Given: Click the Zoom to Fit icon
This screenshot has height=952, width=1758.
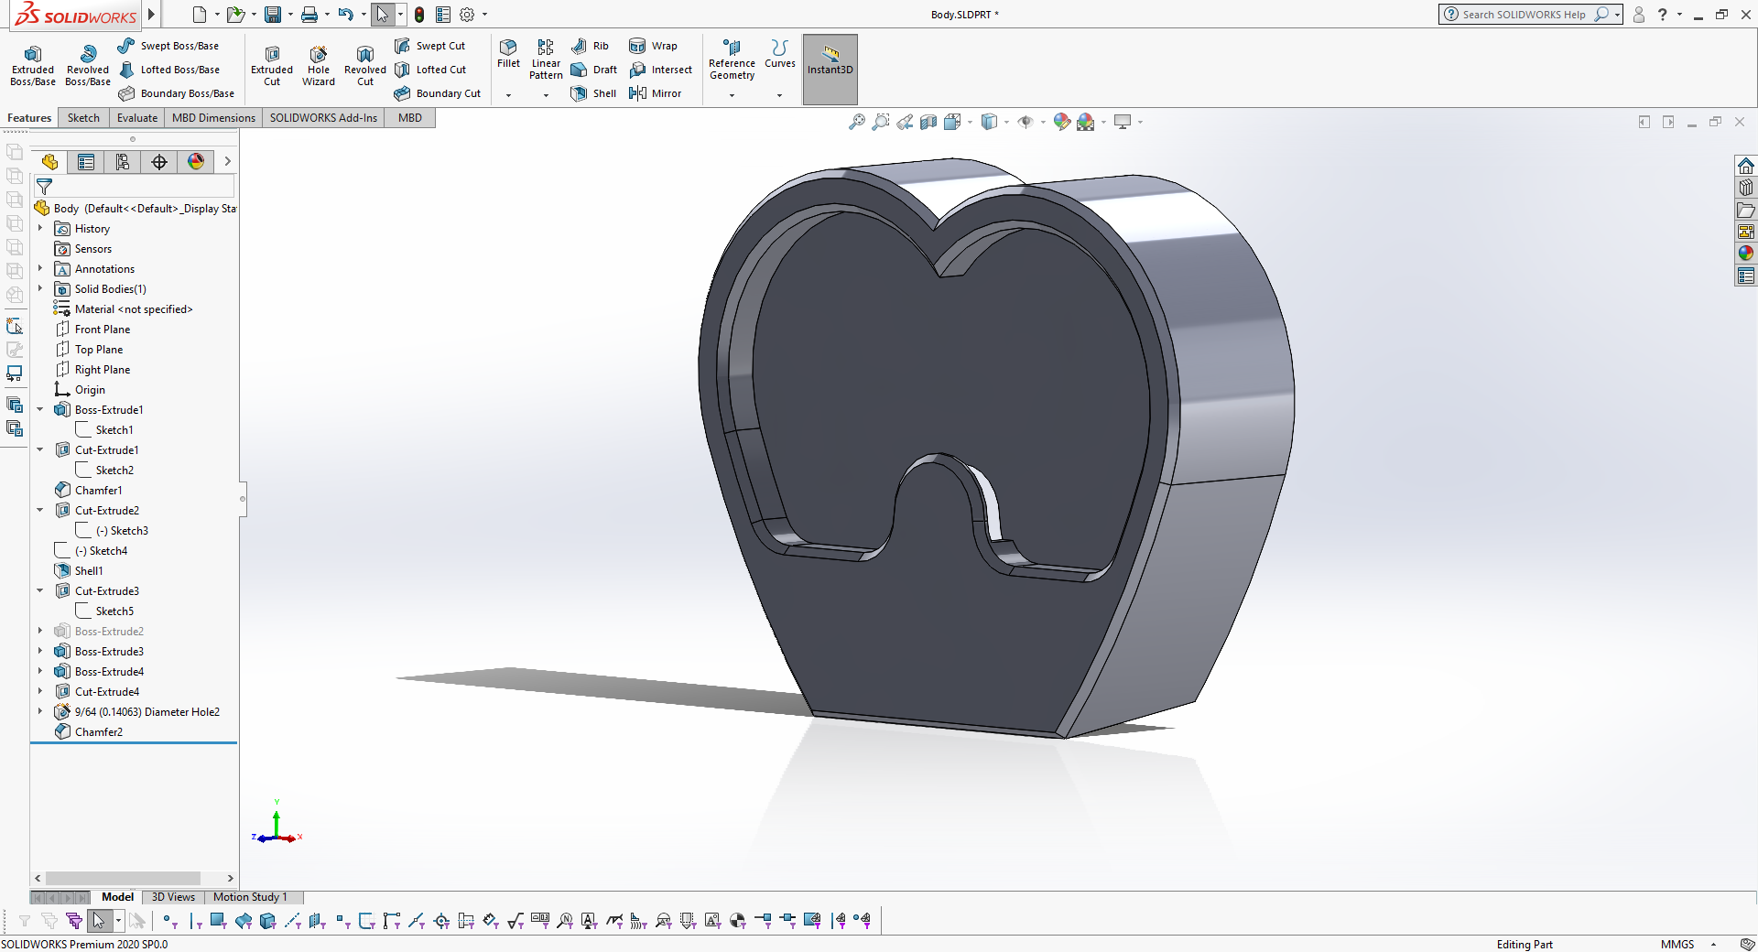Looking at the screenshot, I should tap(857, 122).
